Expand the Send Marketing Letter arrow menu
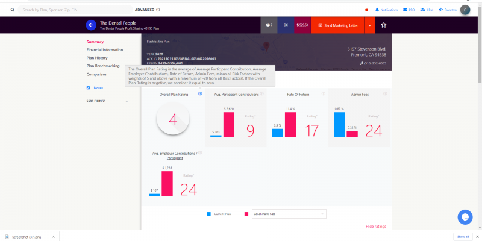The height and width of the screenshot is (241, 482). coord(369,25)
